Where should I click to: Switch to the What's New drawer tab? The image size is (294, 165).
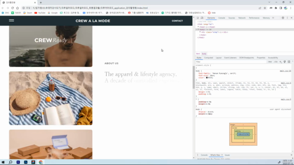click(x=215, y=155)
